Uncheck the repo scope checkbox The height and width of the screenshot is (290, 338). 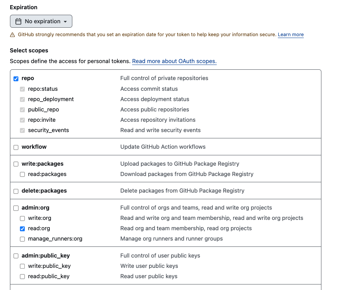click(16, 79)
